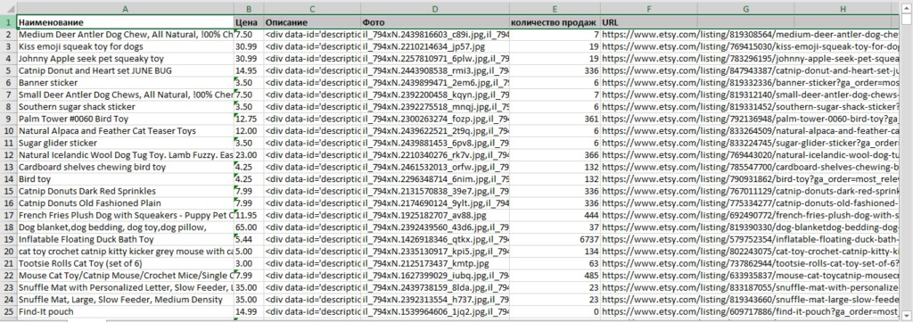Select column G header
This screenshot has width=913, height=322.
745,9
